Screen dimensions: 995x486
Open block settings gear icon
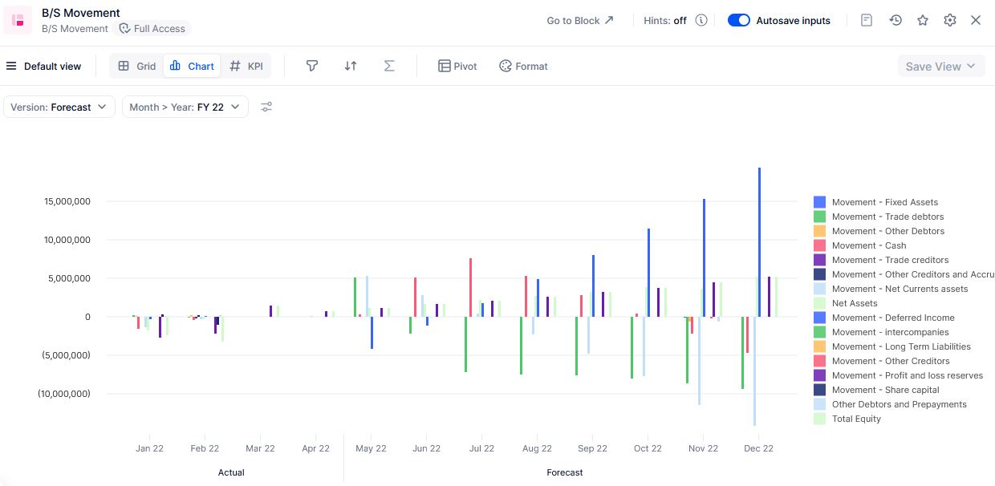click(950, 20)
